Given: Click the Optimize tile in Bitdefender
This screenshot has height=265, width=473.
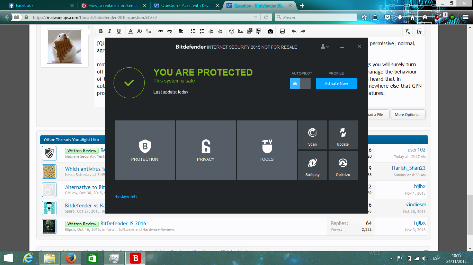Looking at the screenshot, I should coord(343,165).
